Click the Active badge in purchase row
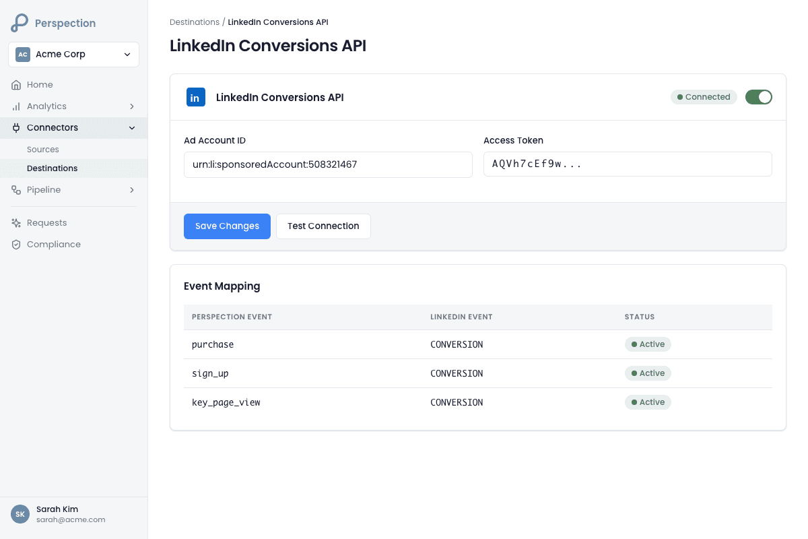 point(648,344)
